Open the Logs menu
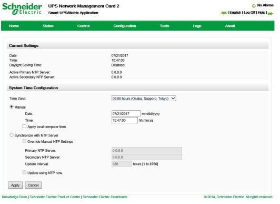The image size is (280, 204). coord(197,26)
